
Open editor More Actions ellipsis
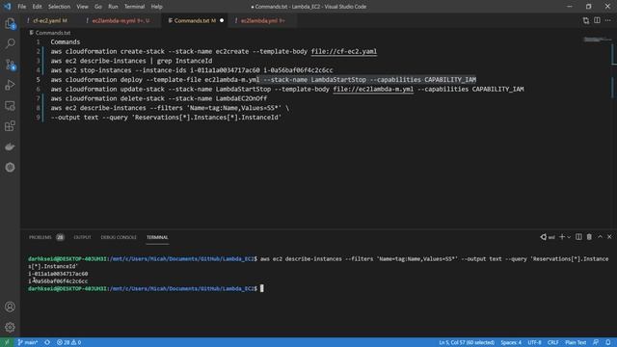[x=608, y=20]
